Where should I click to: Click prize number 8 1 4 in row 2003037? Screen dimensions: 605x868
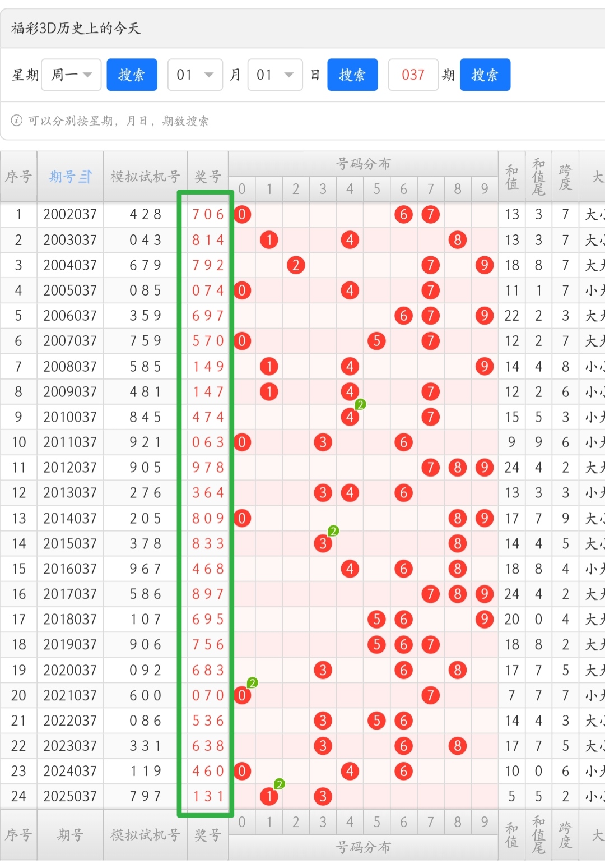pos(208,240)
